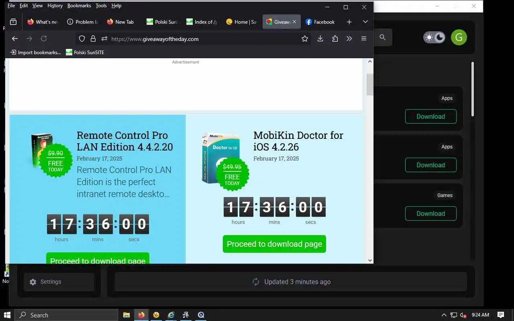Image resolution: width=514 pixels, height=321 pixels.
Task: Proceed to download page for Remote Control
Action: click(98, 258)
